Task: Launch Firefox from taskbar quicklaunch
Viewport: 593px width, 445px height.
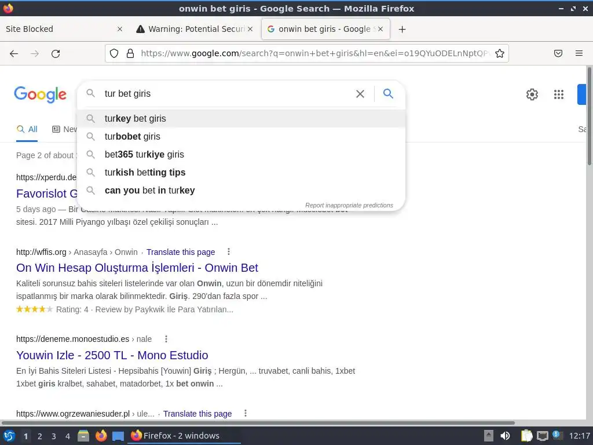Action: (101, 436)
